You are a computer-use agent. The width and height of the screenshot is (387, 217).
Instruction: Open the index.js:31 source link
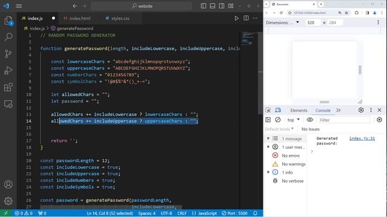point(362,138)
